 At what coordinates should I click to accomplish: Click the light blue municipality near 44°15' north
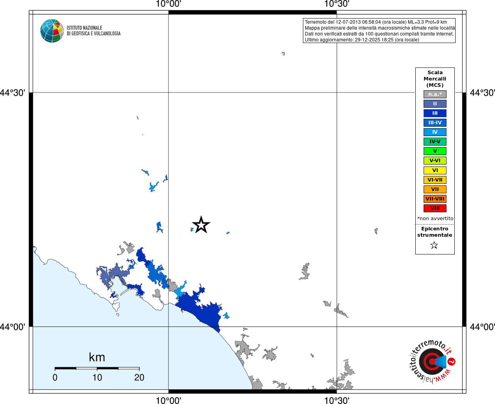pyautogui.click(x=153, y=187)
